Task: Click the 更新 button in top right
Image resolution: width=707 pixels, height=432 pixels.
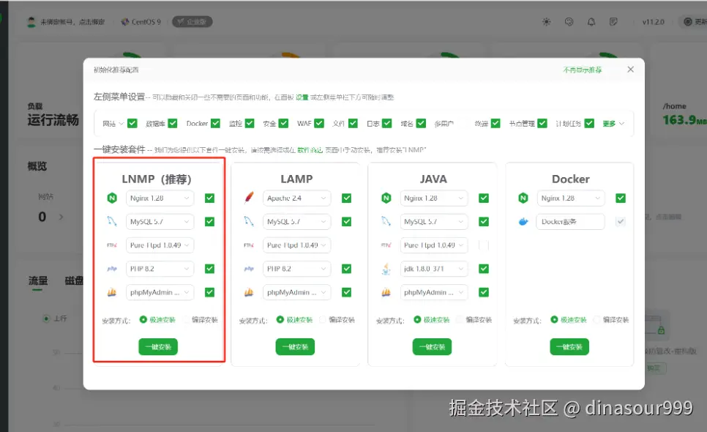Action: 695,22
